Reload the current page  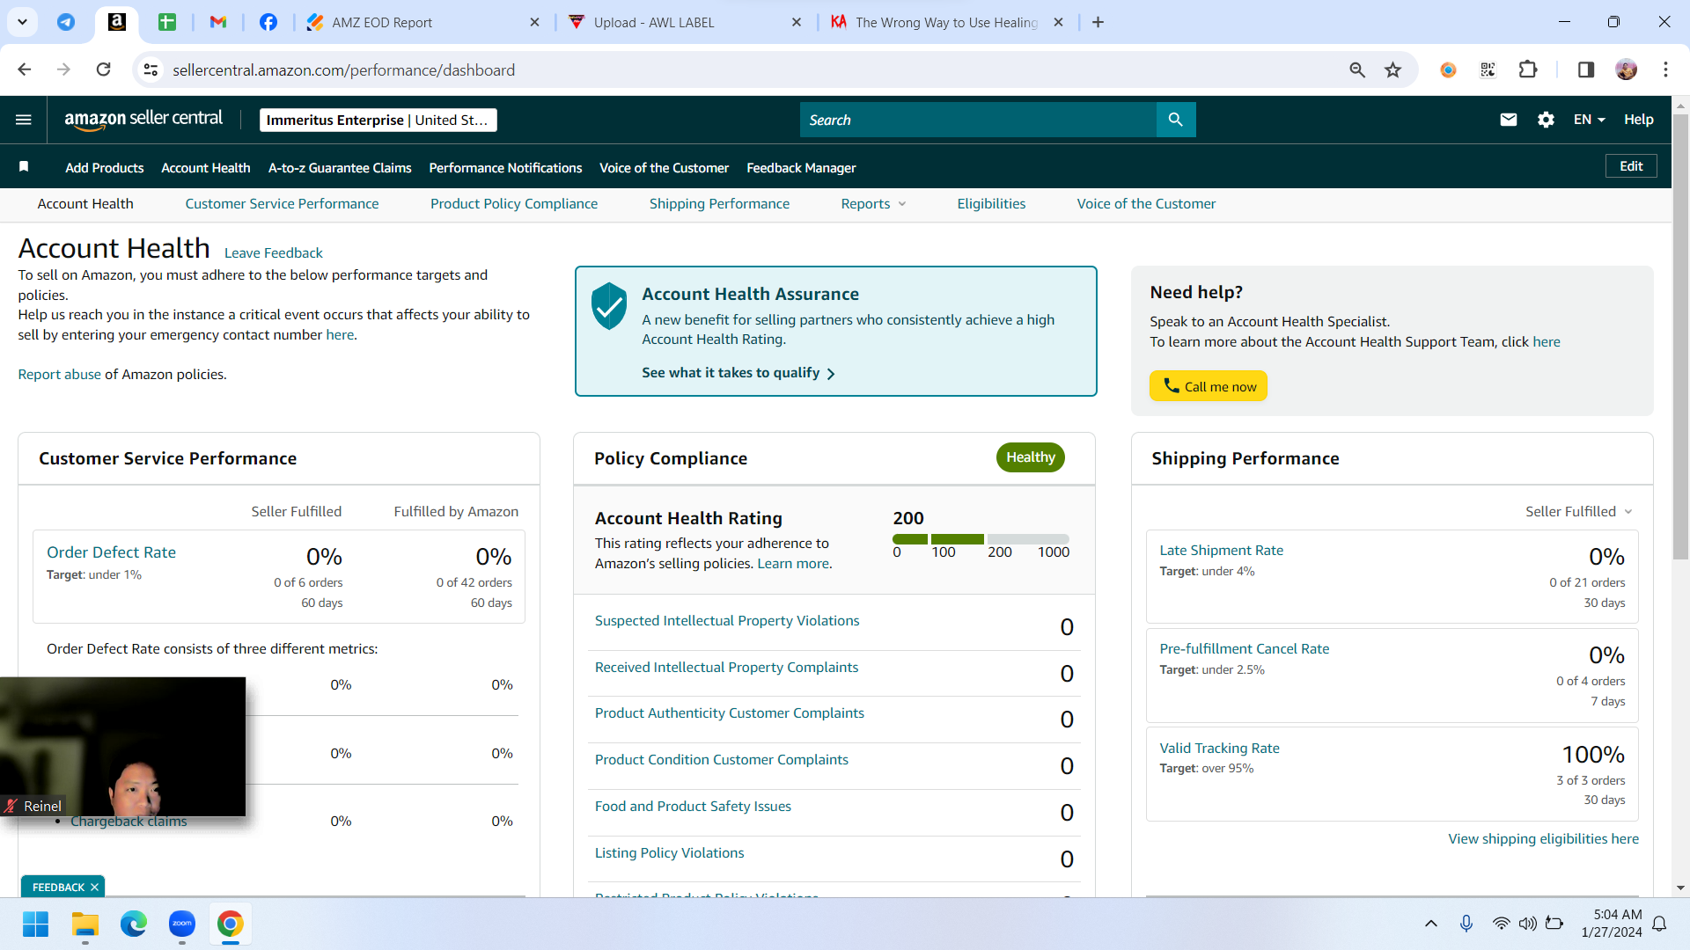coord(103,69)
